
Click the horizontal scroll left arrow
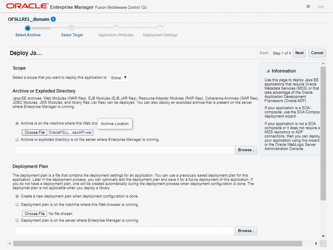[x=10, y=243]
